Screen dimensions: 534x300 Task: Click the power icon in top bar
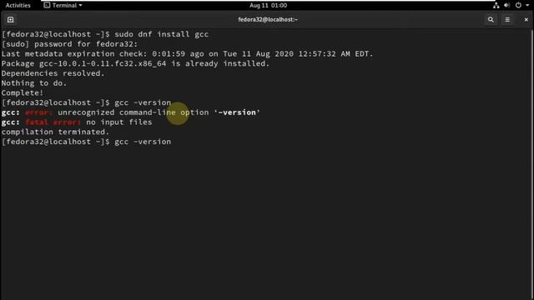[x=518, y=5]
